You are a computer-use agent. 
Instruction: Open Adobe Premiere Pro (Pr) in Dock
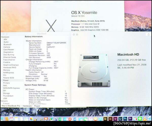click(x=130, y=119)
